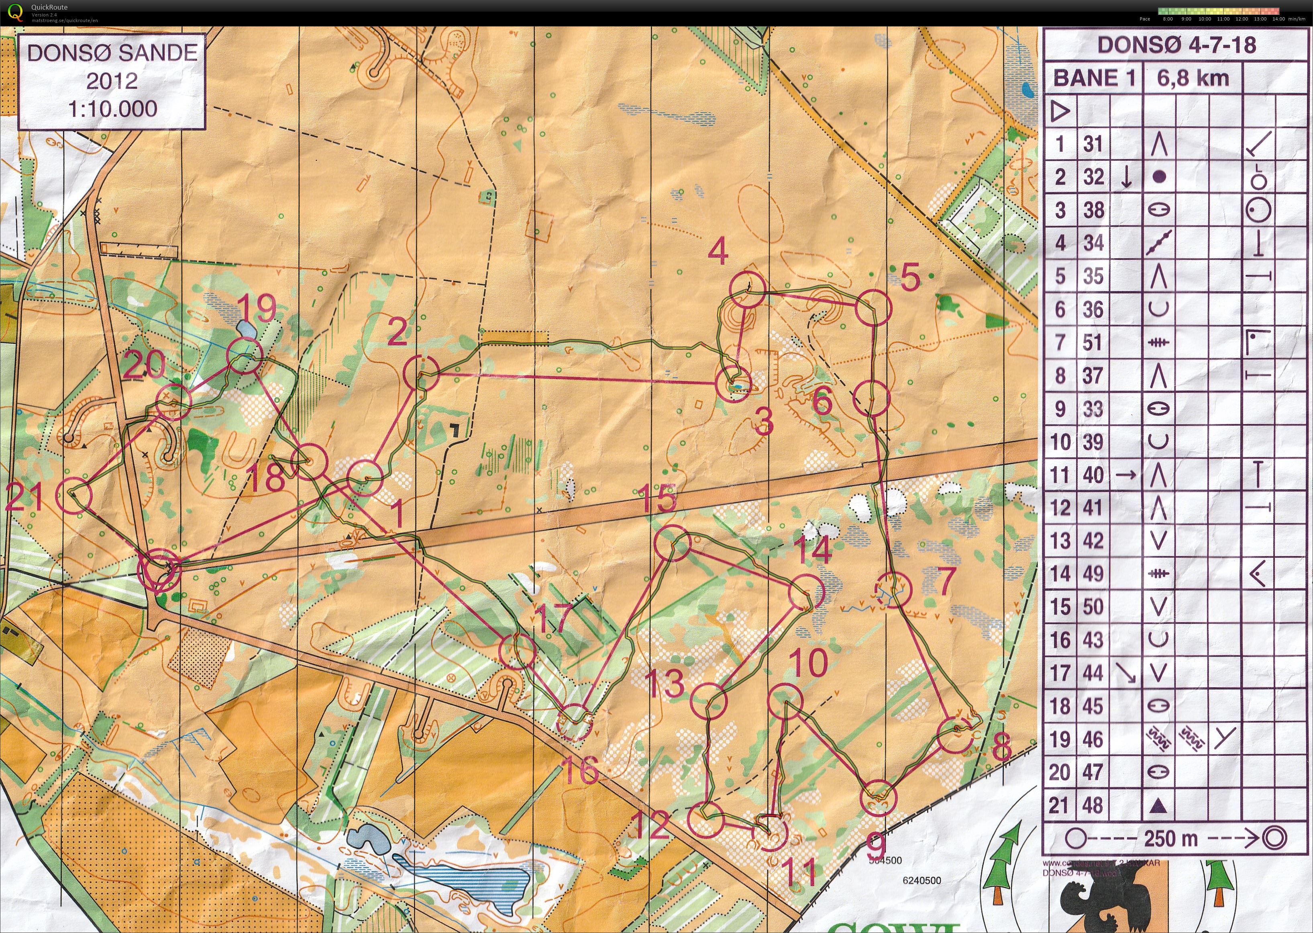Image resolution: width=1313 pixels, height=933 pixels.
Task: Click the "6,8 km" course length cell
Action: (1193, 78)
